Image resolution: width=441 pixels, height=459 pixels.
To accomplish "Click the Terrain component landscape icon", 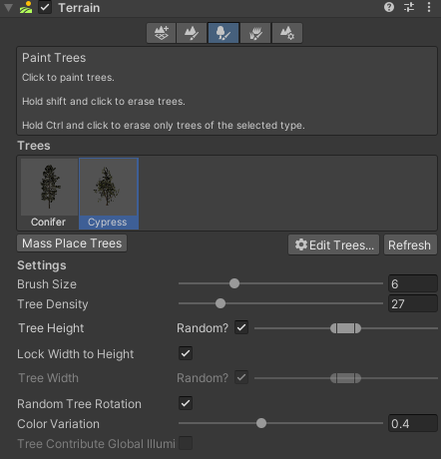I will click(26, 7).
